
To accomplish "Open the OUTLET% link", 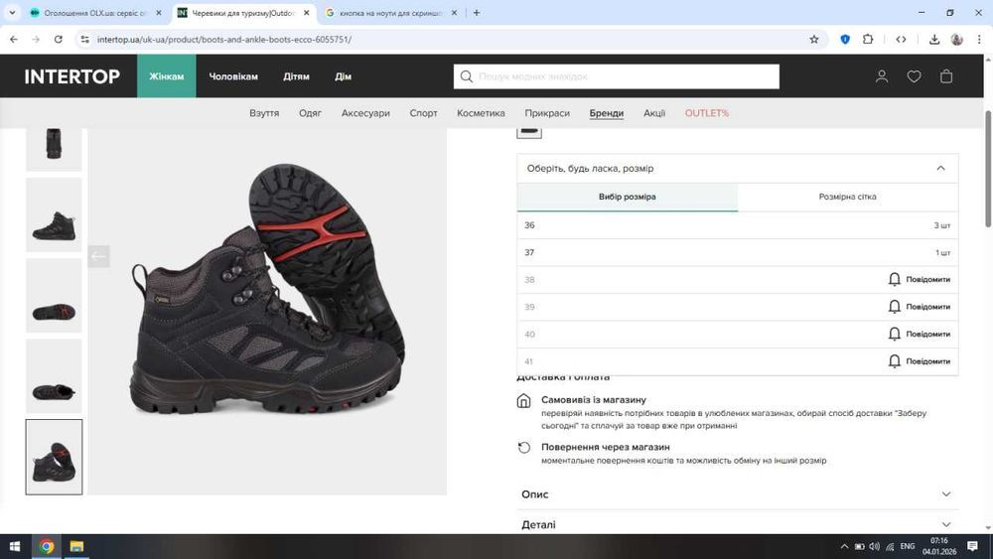I will (707, 113).
